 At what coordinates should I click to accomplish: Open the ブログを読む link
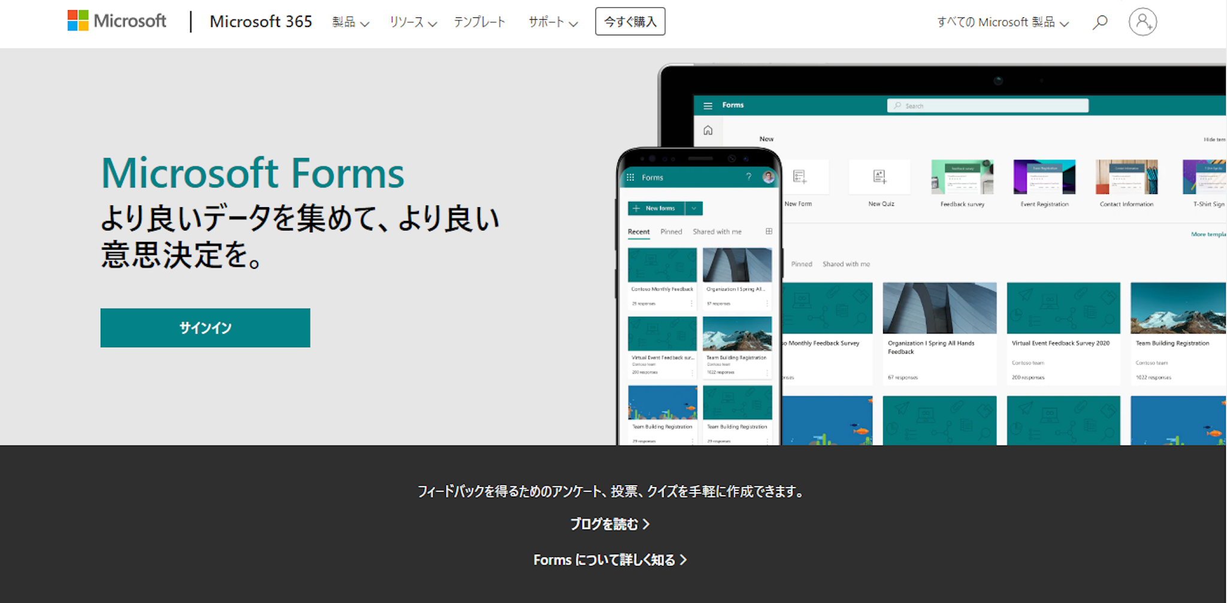(610, 524)
